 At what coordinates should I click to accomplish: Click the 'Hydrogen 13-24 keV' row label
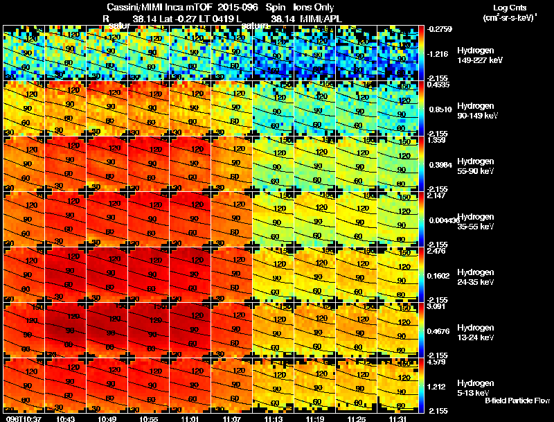coord(476,333)
